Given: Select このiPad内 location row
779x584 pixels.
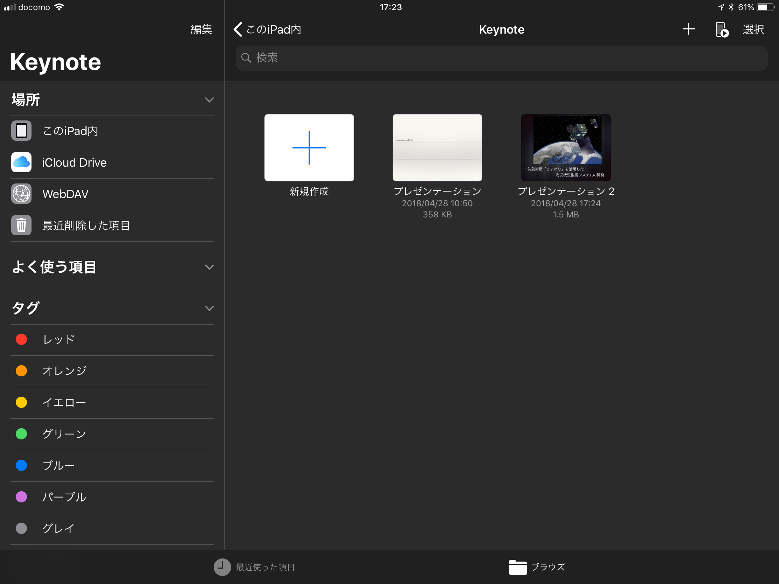Looking at the screenshot, I should (x=112, y=131).
